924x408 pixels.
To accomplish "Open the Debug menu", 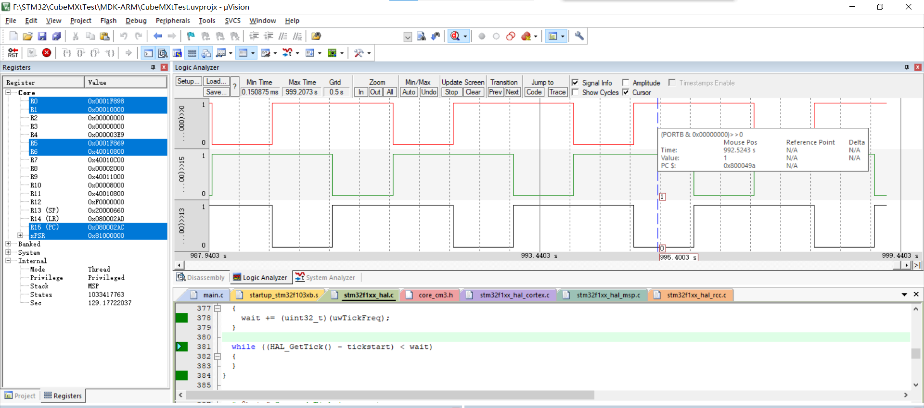I will pyautogui.click(x=136, y=21).
